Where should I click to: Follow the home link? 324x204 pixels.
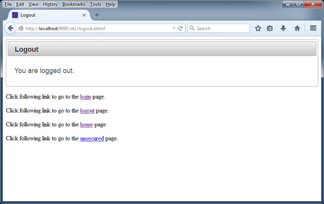pyautogui.click(x=87, y=124)
